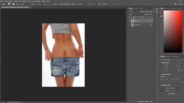The image size is (184, 103).
Task: Click the foreground color swatch
Action: point(161,12)
